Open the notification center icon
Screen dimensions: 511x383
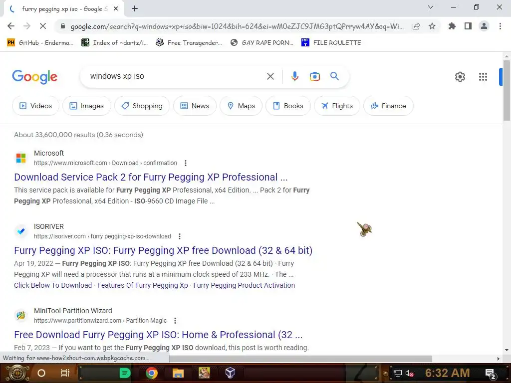click(x=491, y=374)
